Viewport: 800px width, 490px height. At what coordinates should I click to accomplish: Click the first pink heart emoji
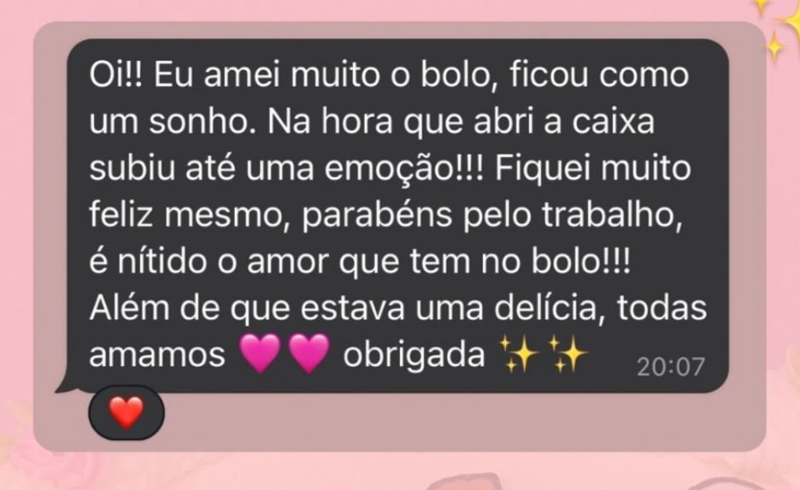[x=260, y=353]
